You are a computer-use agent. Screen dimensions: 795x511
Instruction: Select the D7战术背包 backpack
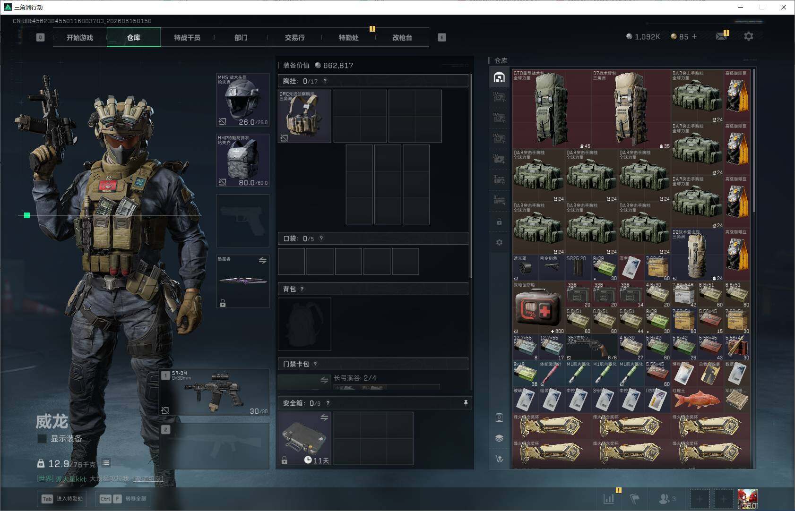[631, 109]
